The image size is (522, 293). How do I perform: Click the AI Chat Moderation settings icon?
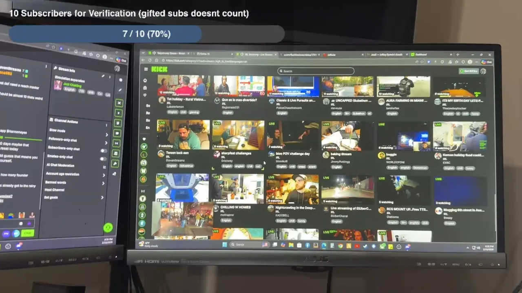(x=104, y=167)
